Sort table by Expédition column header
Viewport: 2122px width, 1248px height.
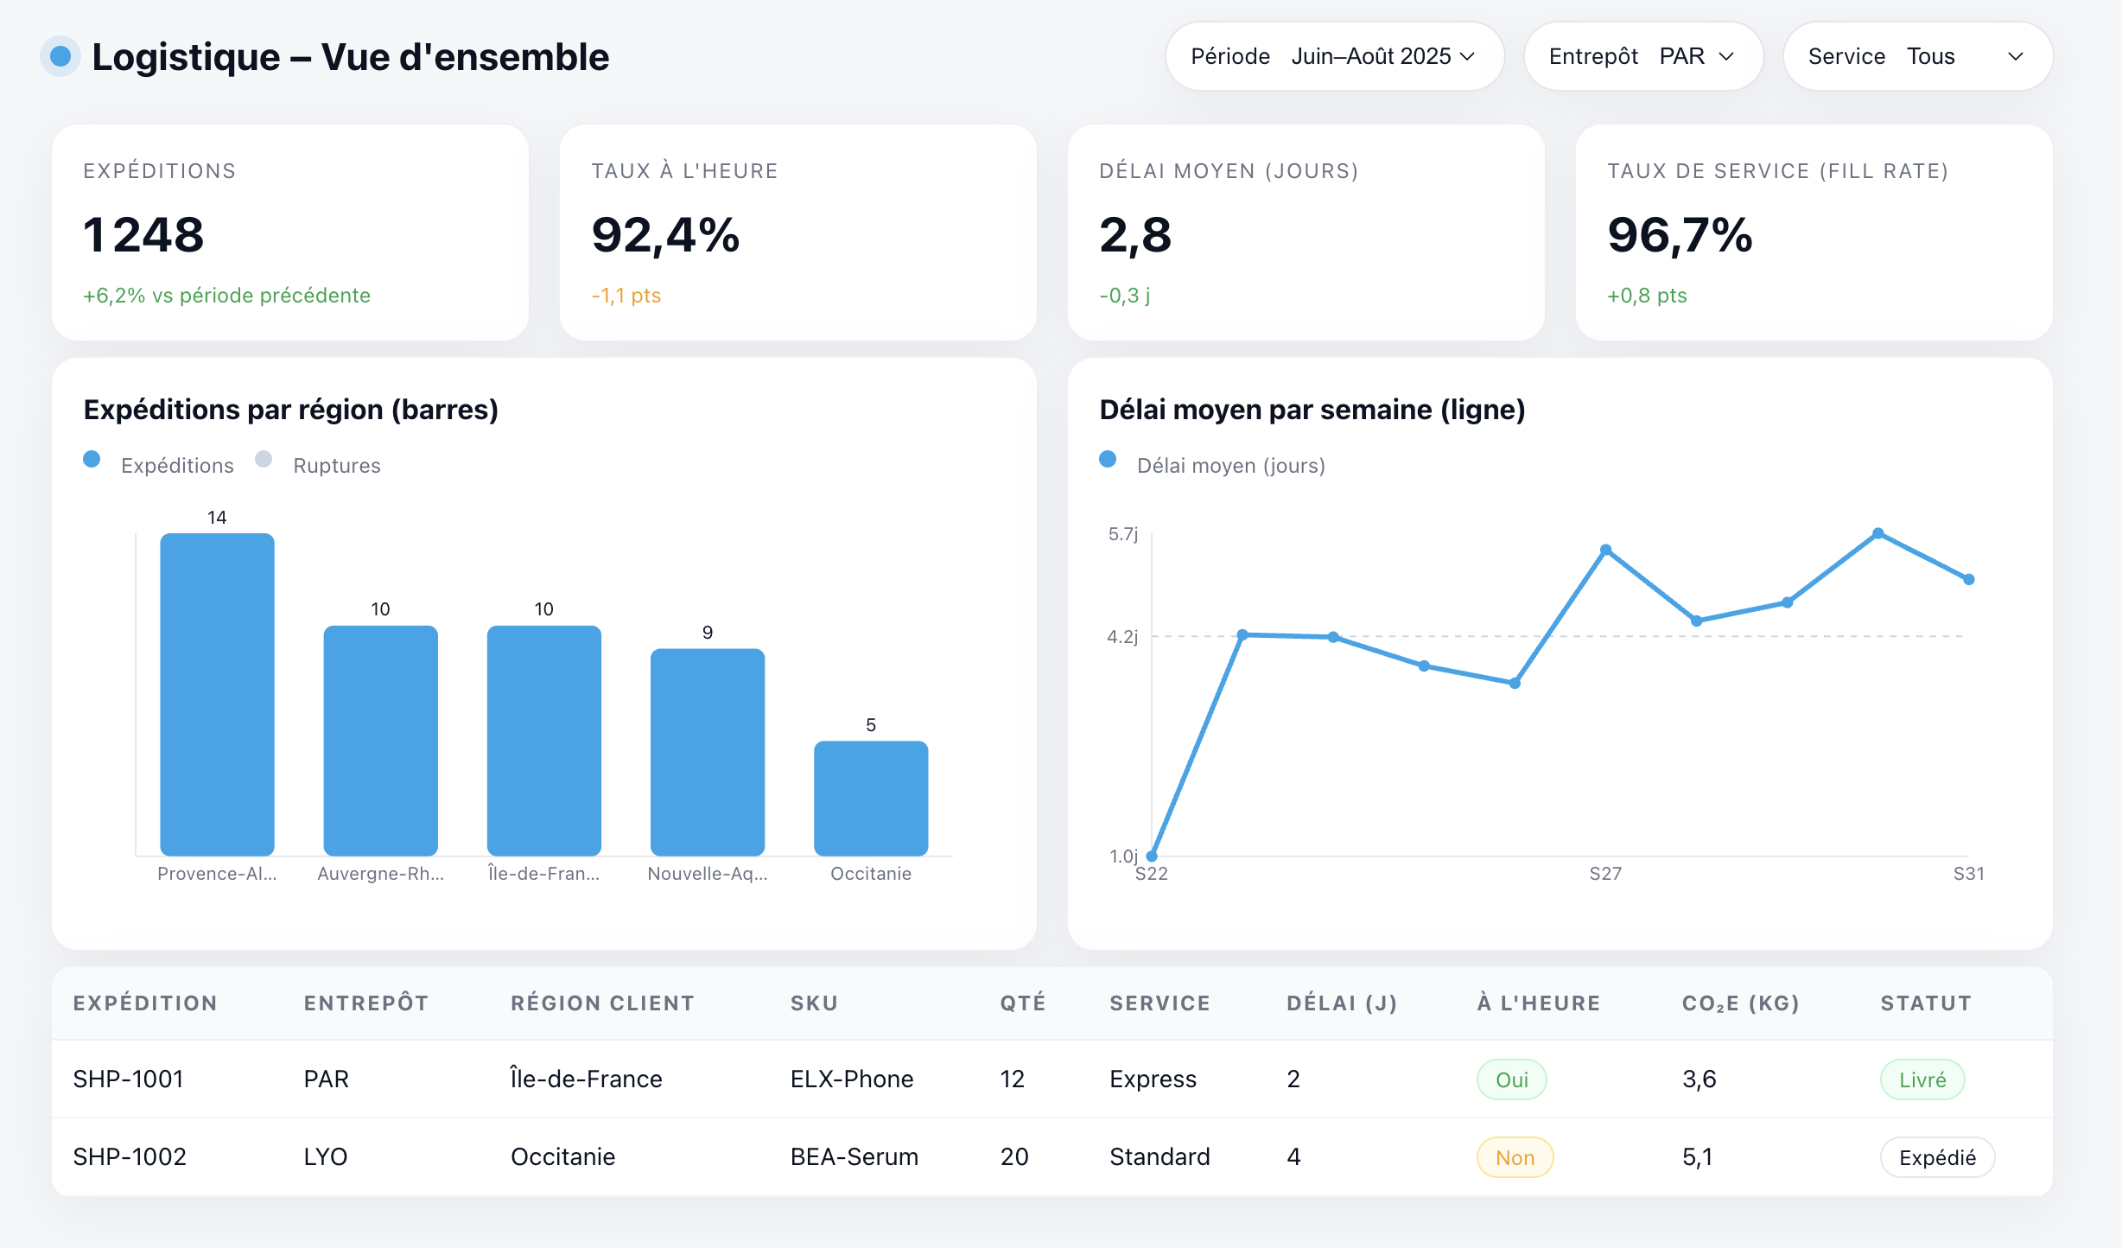pyautogui.click(x=145, y=1003)
